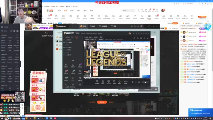213x120 pixels.
Task: Open the shopping cart icon in Huya toolbar
Action: pos(142,16)
